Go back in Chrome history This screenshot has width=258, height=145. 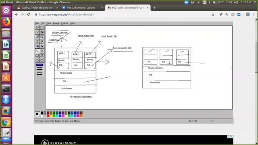click(x=17, y=14)
